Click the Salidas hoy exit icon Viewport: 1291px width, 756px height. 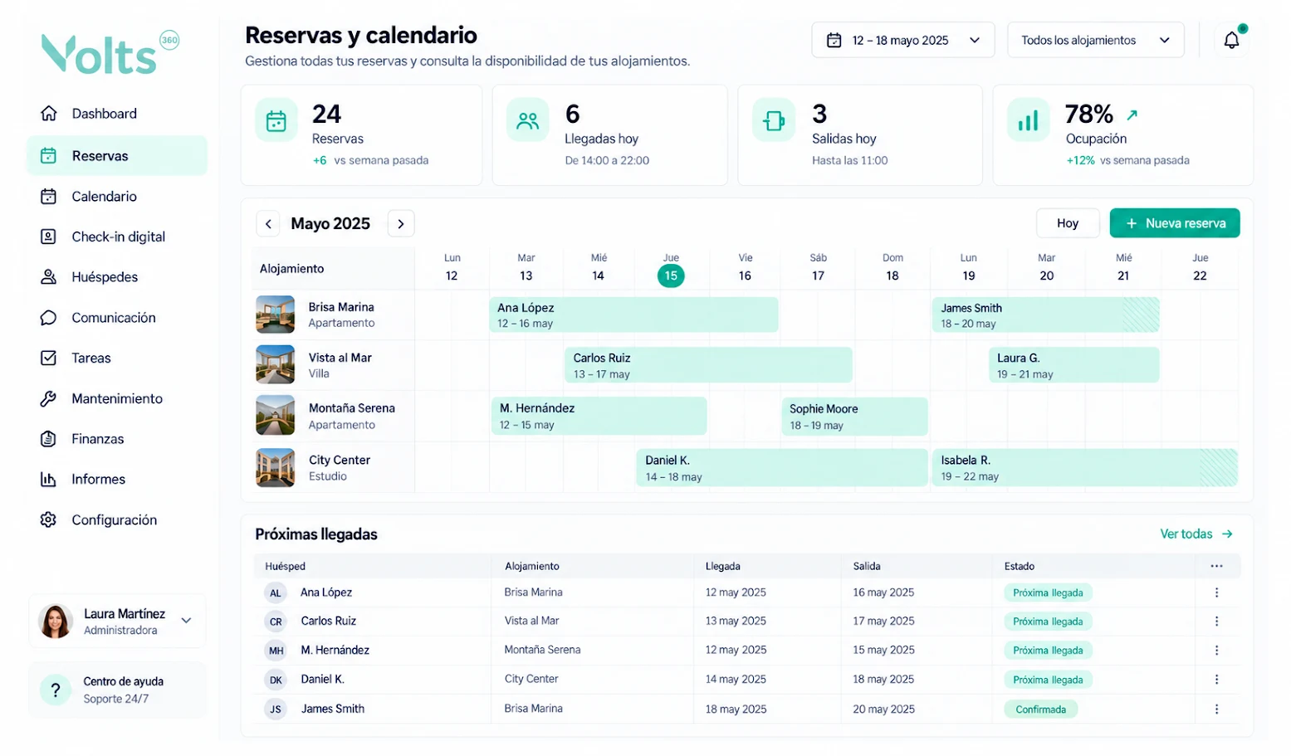click(x=774, y=121)
